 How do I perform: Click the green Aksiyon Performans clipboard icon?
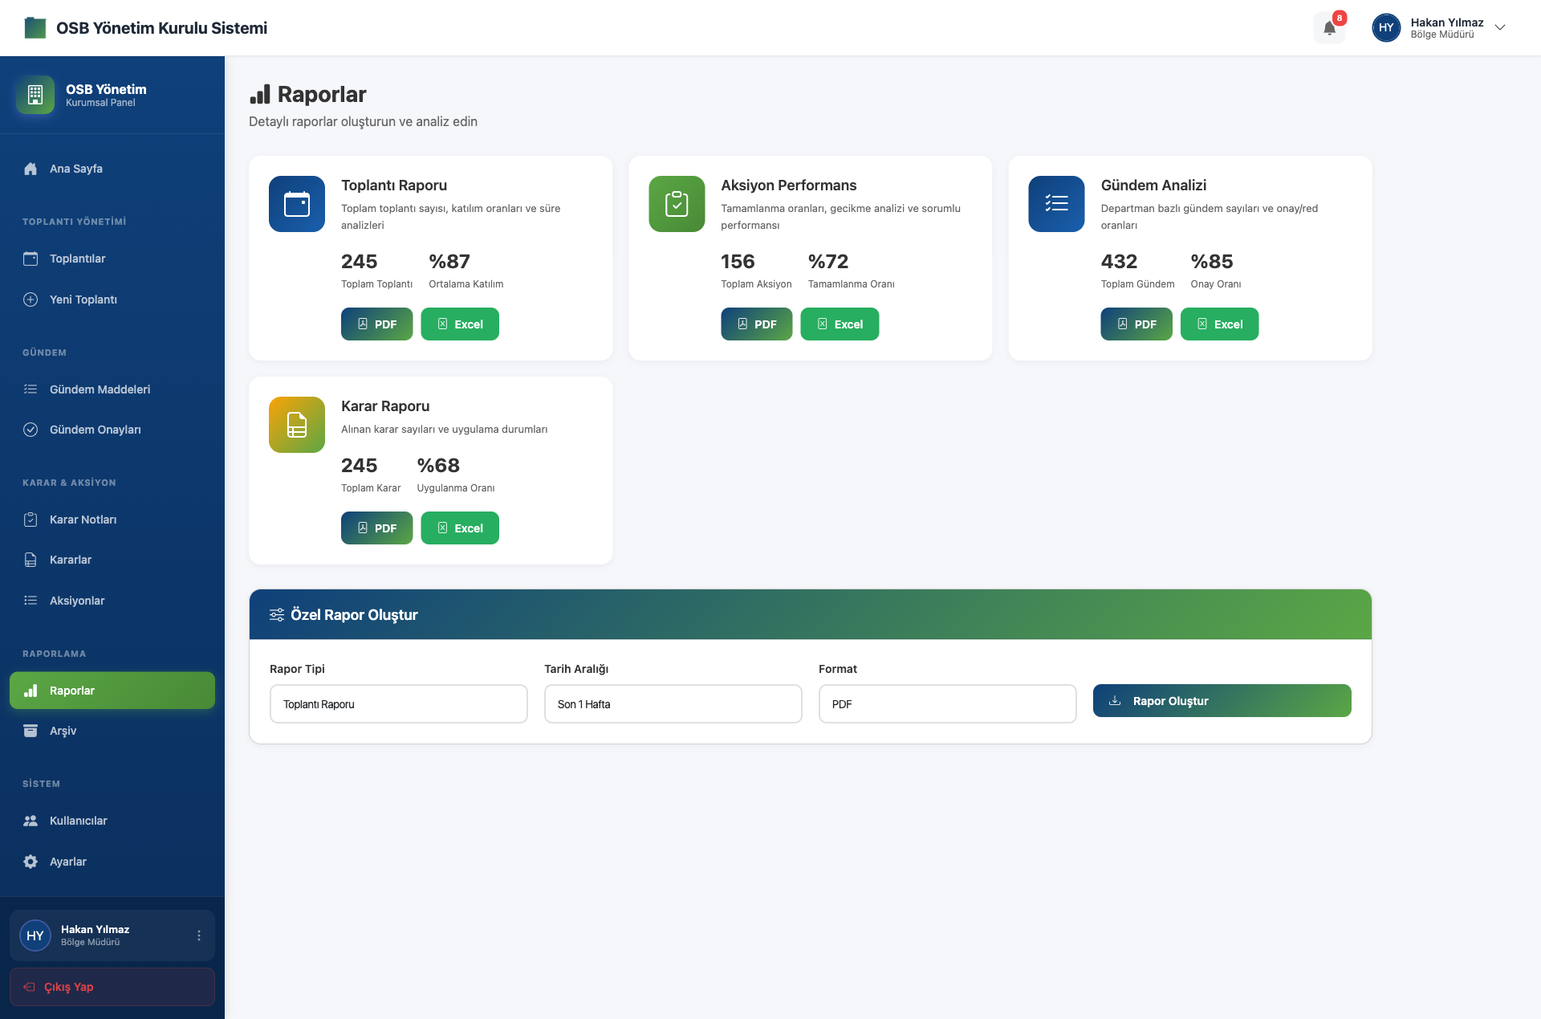[x=677, y=204]
